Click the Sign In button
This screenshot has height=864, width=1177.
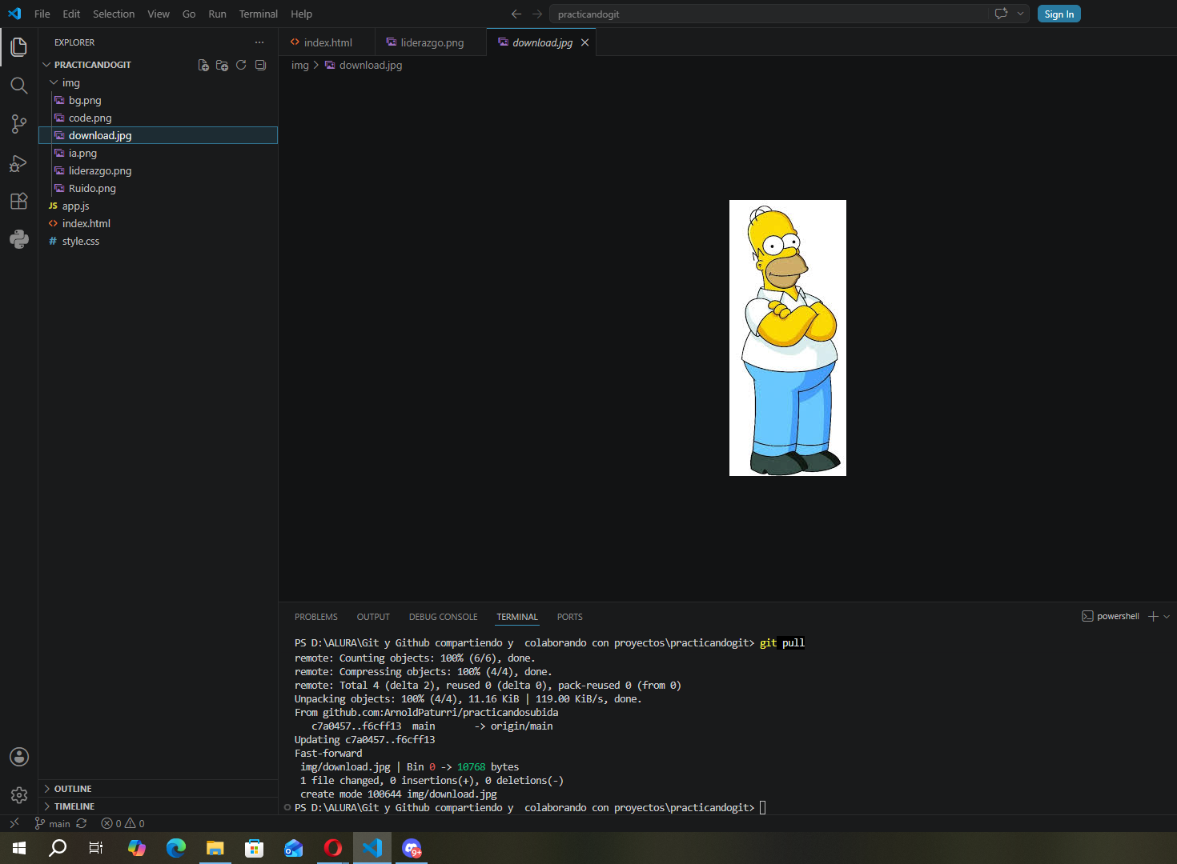coord(1059,14)
